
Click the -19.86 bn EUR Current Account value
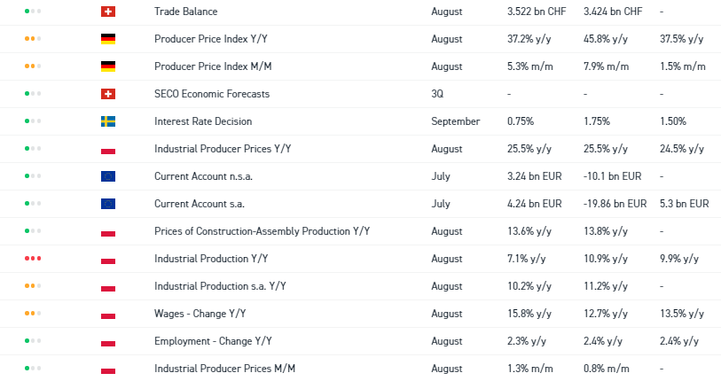coord(615,204)
